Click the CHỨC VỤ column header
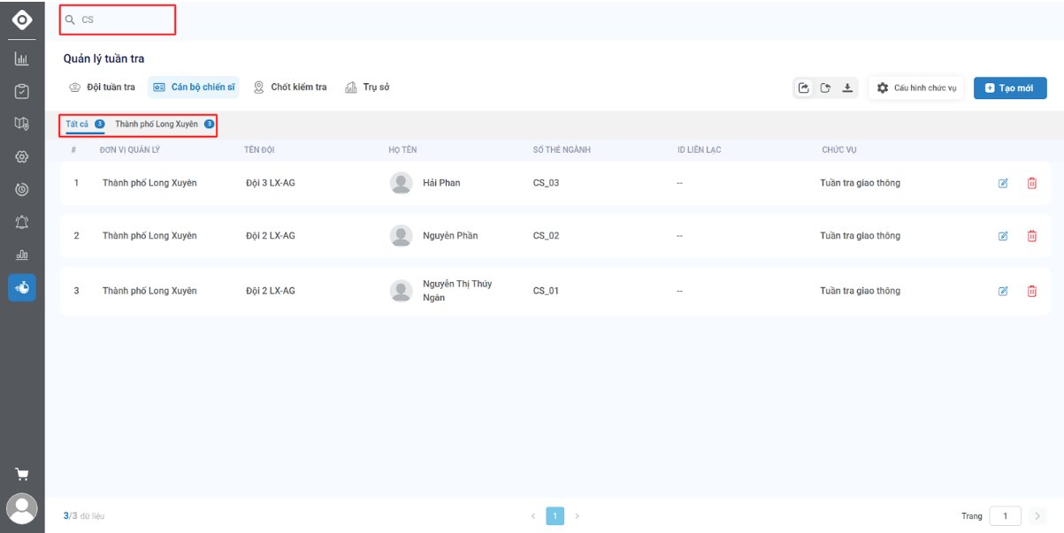1064x533 pixels. point(839,149)
